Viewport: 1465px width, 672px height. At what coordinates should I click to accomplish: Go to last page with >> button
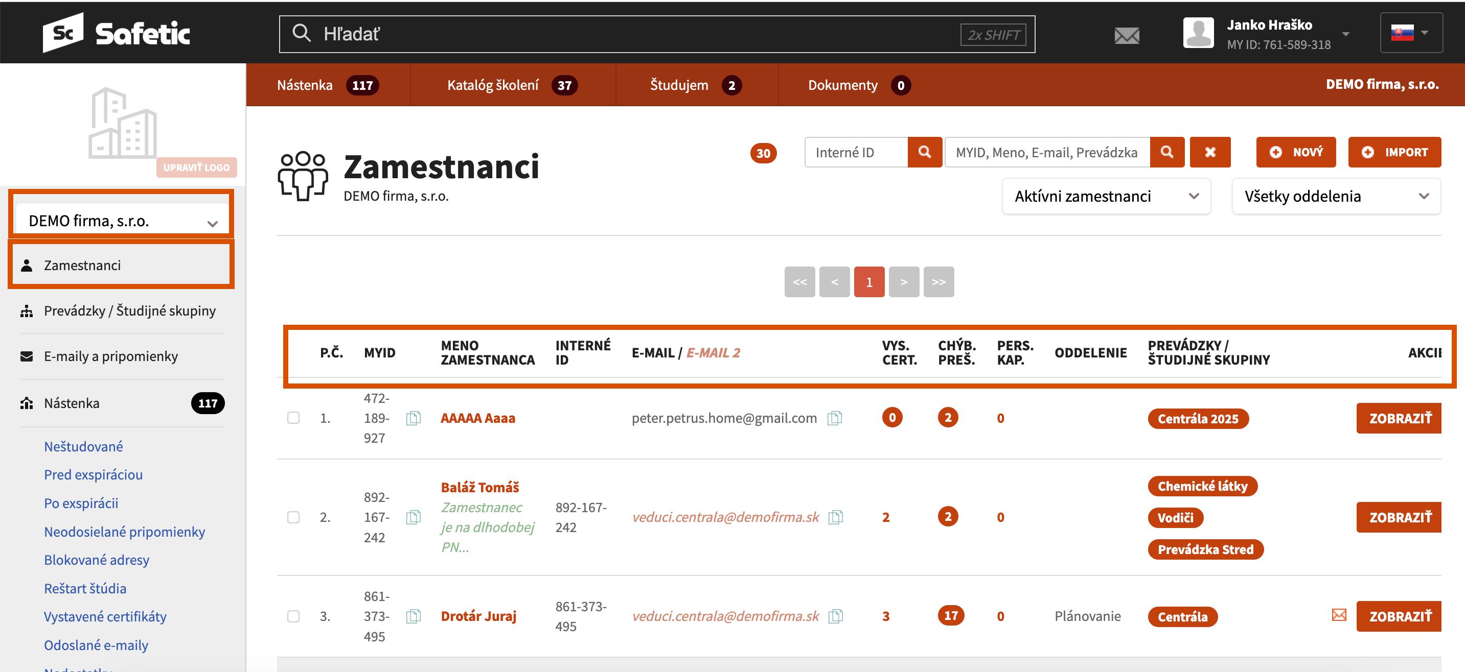pos(938,282)
